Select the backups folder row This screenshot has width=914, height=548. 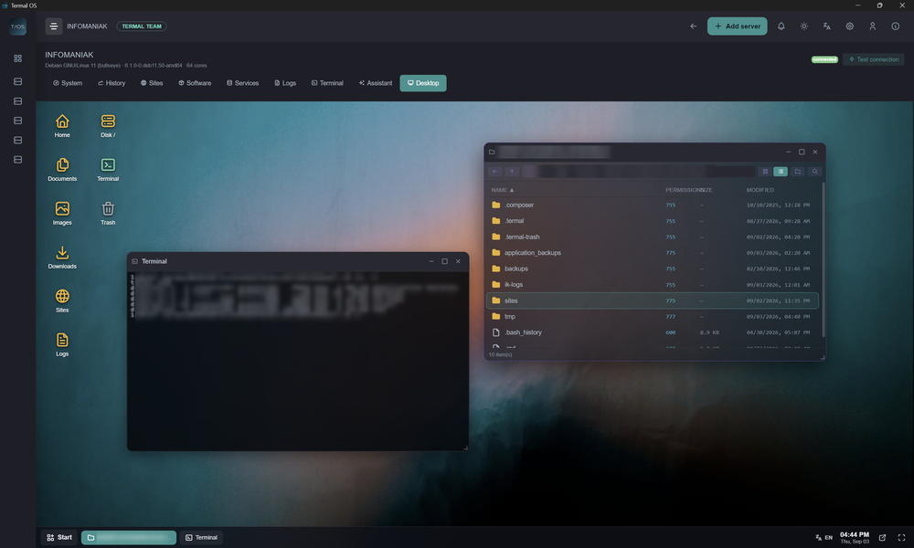[x=653, y=269]
